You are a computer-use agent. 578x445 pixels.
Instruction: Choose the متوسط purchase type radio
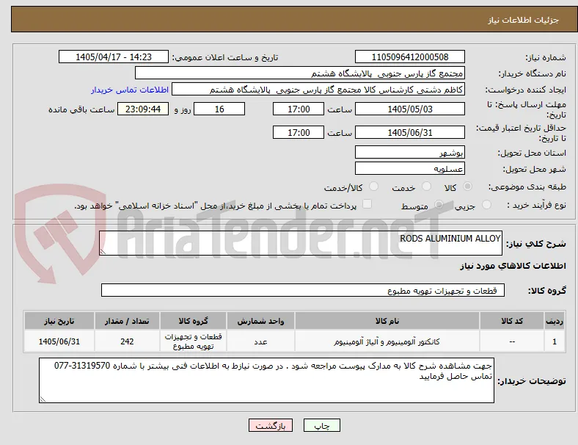(439, 205)
